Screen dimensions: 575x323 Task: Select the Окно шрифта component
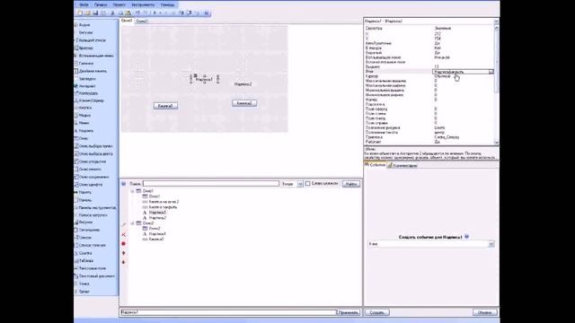(x=91, y=185)
